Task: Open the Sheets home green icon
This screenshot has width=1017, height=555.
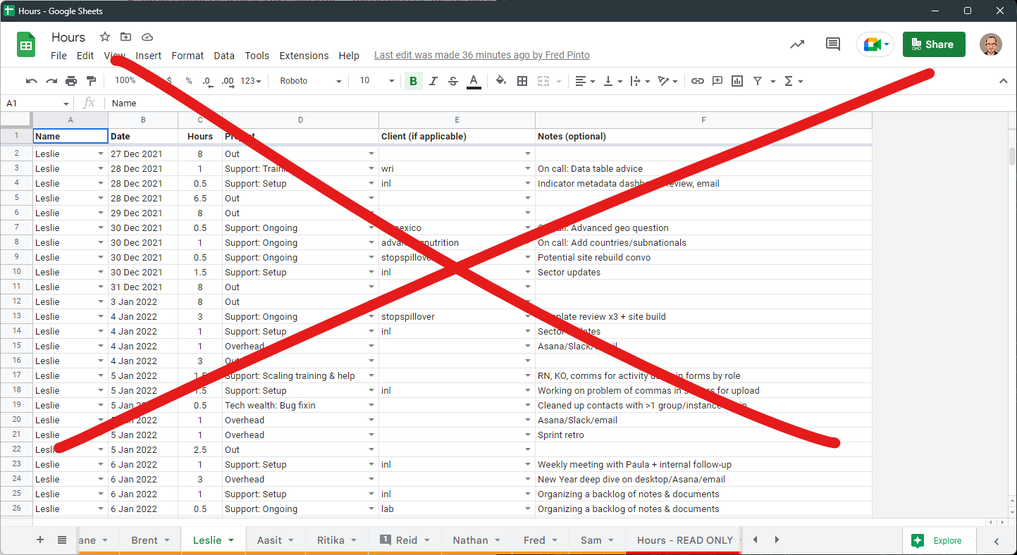Action: pos(26,44)
